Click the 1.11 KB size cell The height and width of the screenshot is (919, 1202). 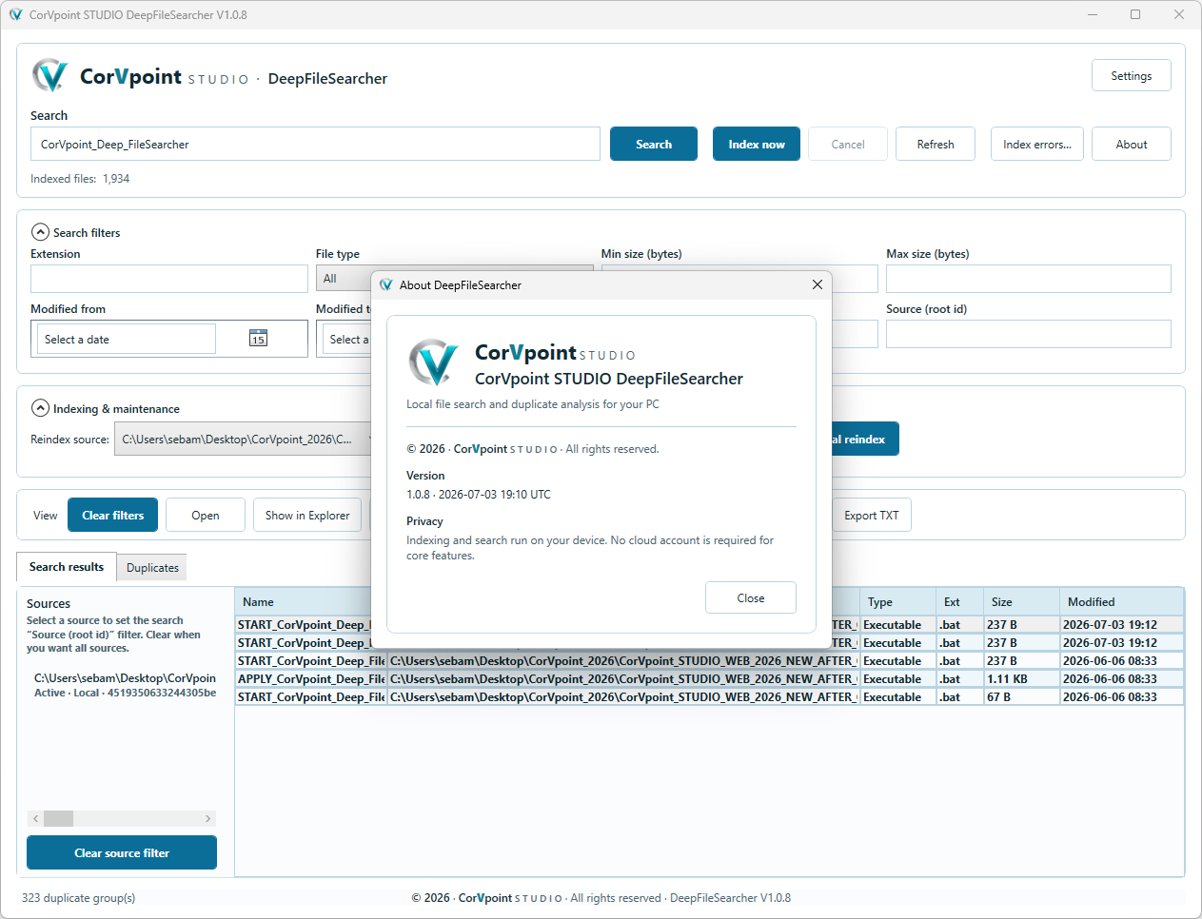1021,678
